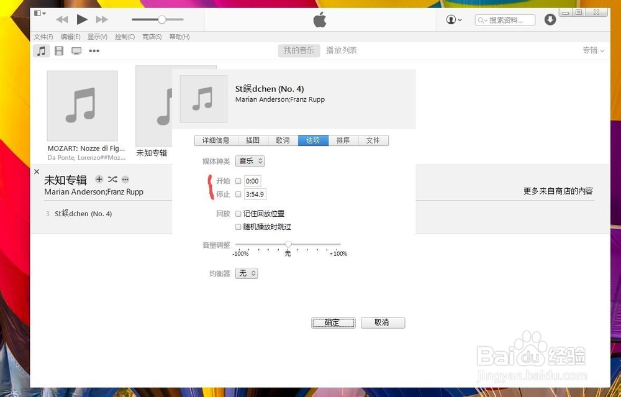621x397 pixels.
Task: Click the add (+) icon beside 未知专辑
Action: tap(98, 179)
